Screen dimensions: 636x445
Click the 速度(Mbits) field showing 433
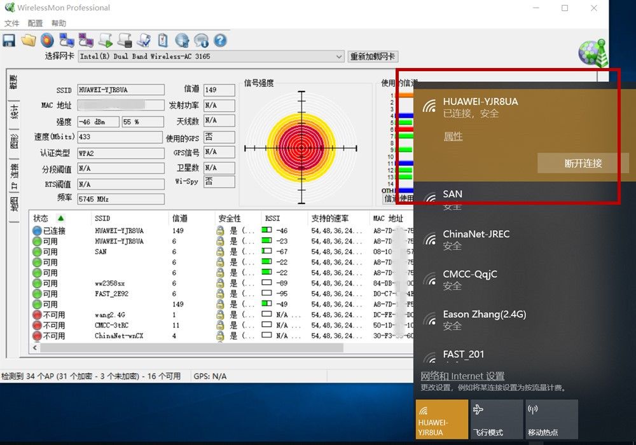tap(120, 137)
